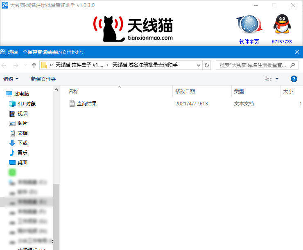
Task: Select 此电脑 in navigation tree
Action: pos(22,94)
